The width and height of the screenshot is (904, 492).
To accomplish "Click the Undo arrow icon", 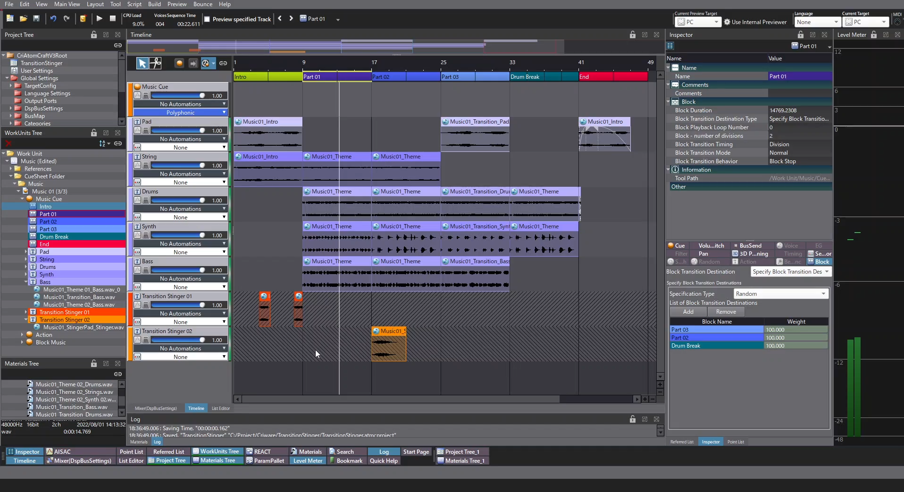I will coord(53,18).
